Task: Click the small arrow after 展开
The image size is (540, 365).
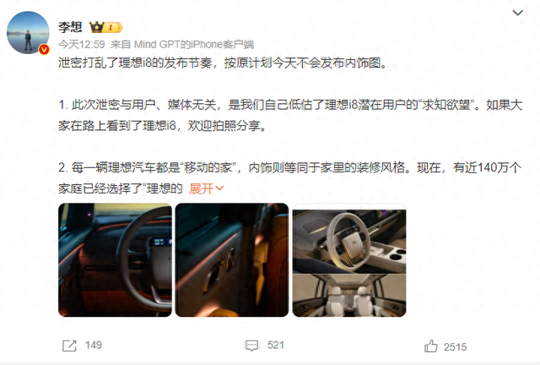Action: coord(219,188)
